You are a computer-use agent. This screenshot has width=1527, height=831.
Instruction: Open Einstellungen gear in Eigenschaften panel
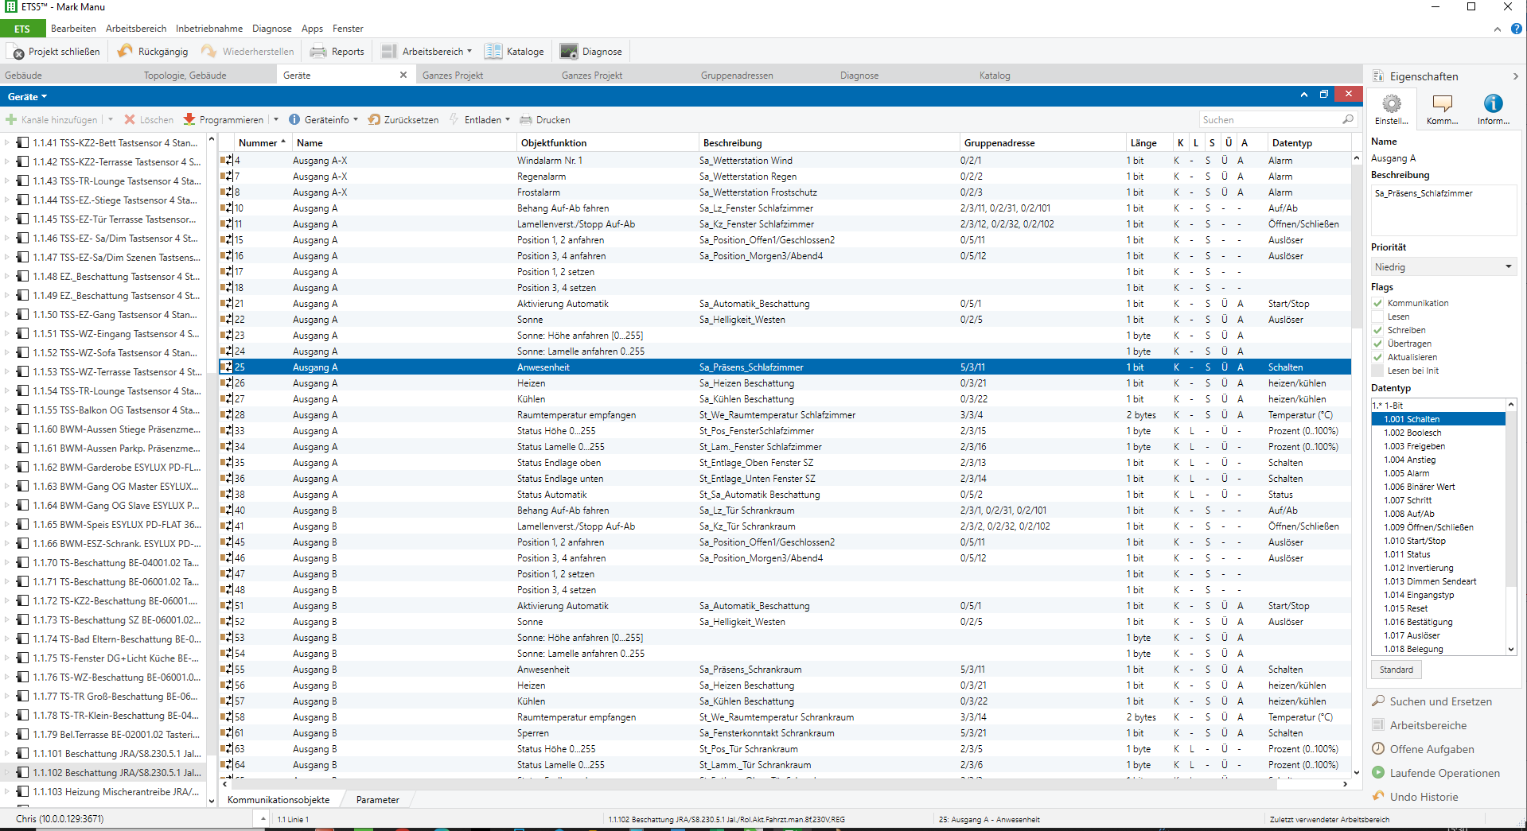pos(1391,104)
